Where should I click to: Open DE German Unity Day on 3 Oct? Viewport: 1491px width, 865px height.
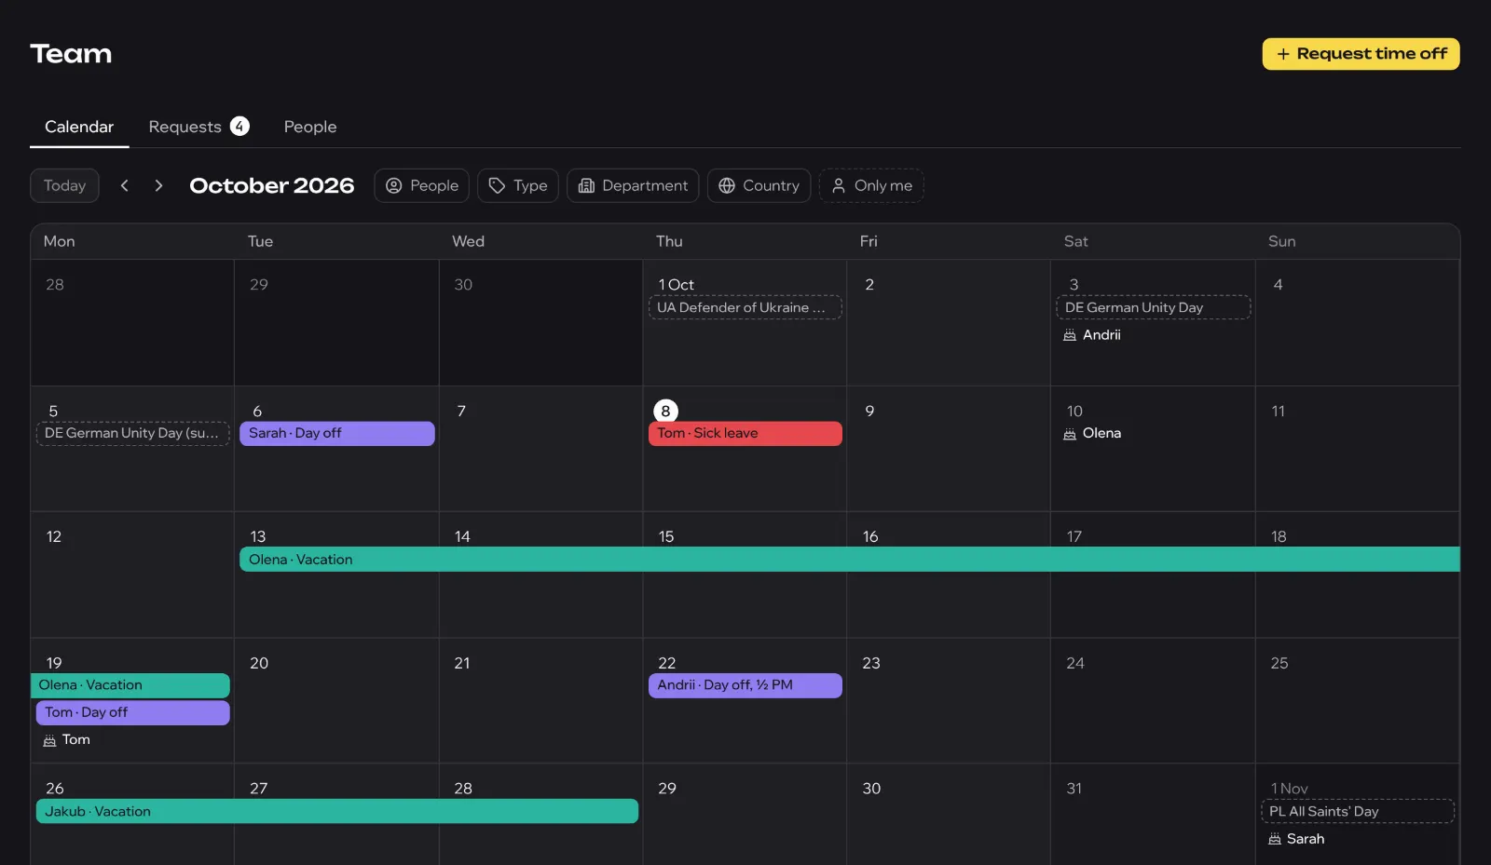(x=1153, y=307)
